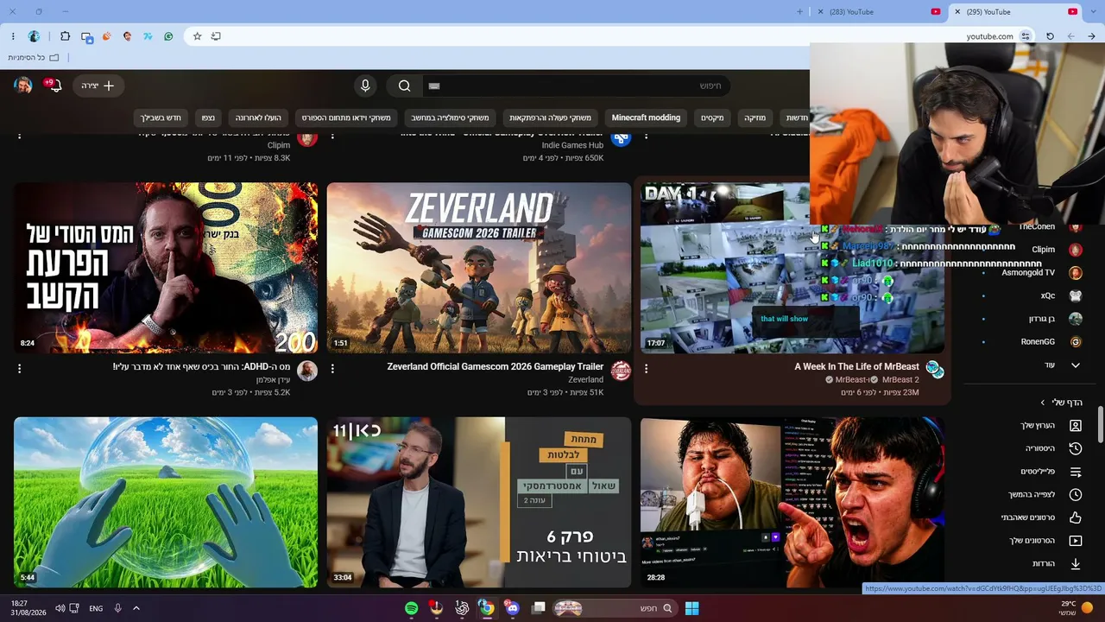View site information for youtube.com
1105x622 pixels.
(x=1026, y=36)
